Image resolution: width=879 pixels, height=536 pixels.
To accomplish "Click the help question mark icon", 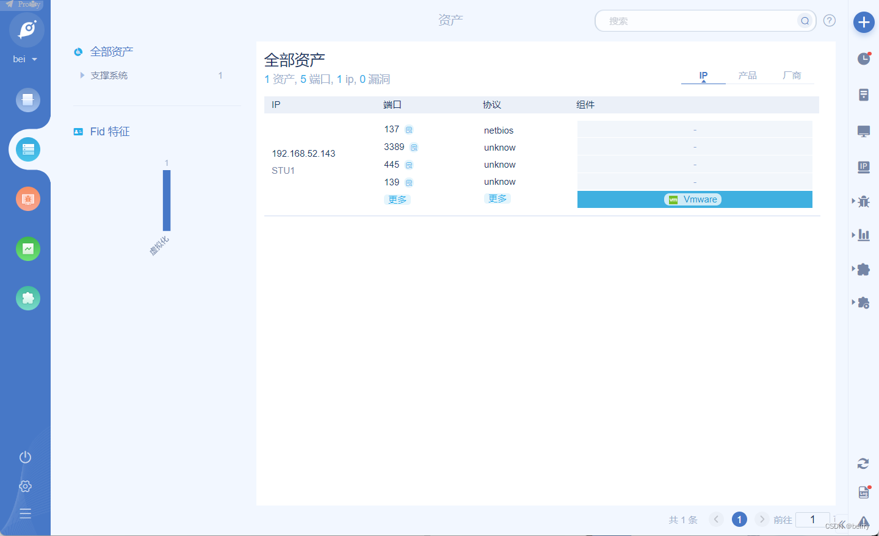I will click(829, 21).
